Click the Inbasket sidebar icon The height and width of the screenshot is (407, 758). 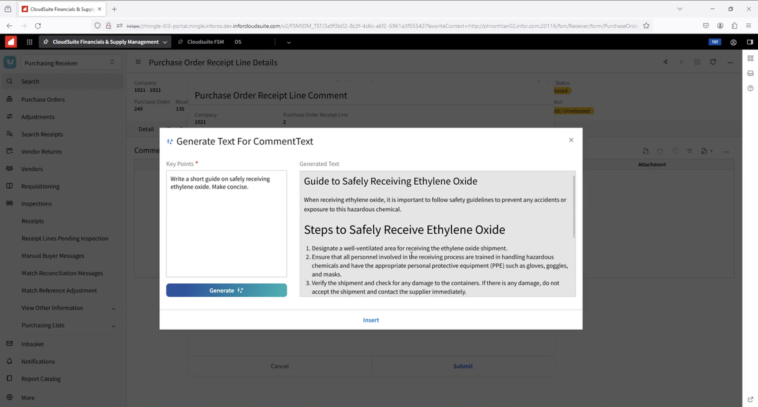(9, 344)
